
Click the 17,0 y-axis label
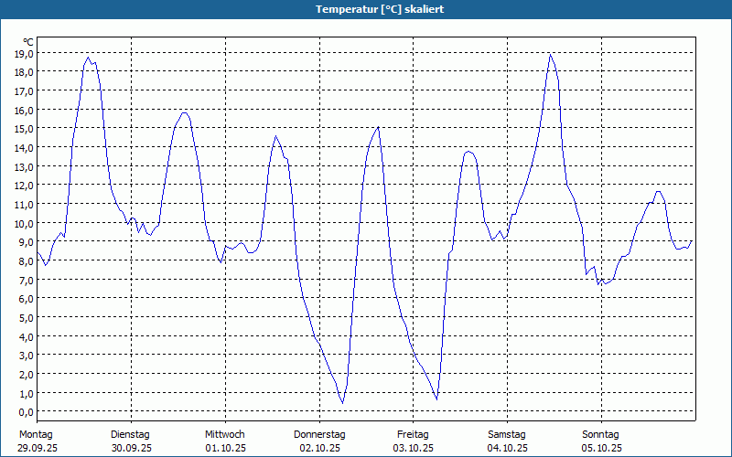click(x=24, y=90)
